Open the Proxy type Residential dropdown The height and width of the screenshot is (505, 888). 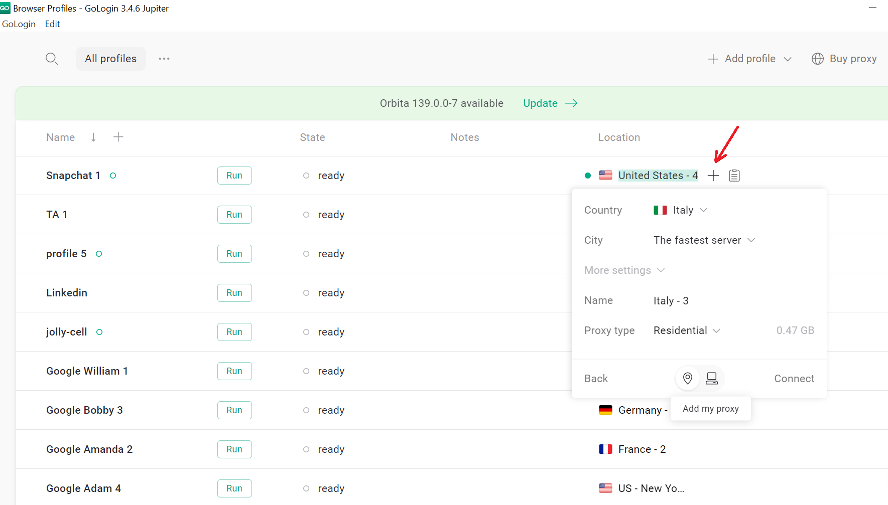pos(687,330)
